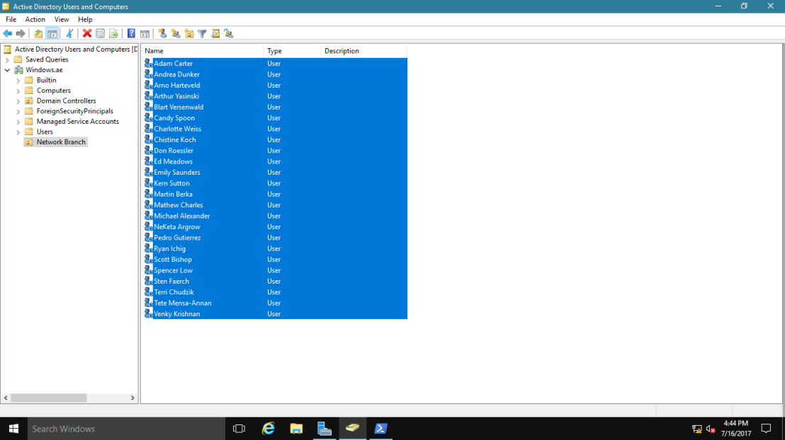Select user Spencer Low
This screenshot has height=440, width=785.
click(x=173, y=270)
